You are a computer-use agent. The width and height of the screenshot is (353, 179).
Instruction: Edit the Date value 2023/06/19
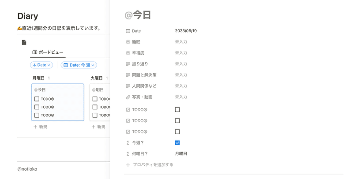(186, 31)
